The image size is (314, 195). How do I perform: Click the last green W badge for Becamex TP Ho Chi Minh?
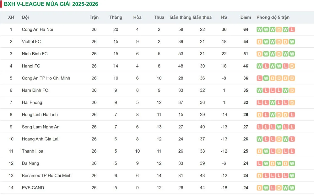tap(292, 176)
